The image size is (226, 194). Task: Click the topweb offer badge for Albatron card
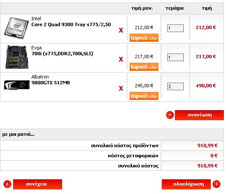click(144, 96)
